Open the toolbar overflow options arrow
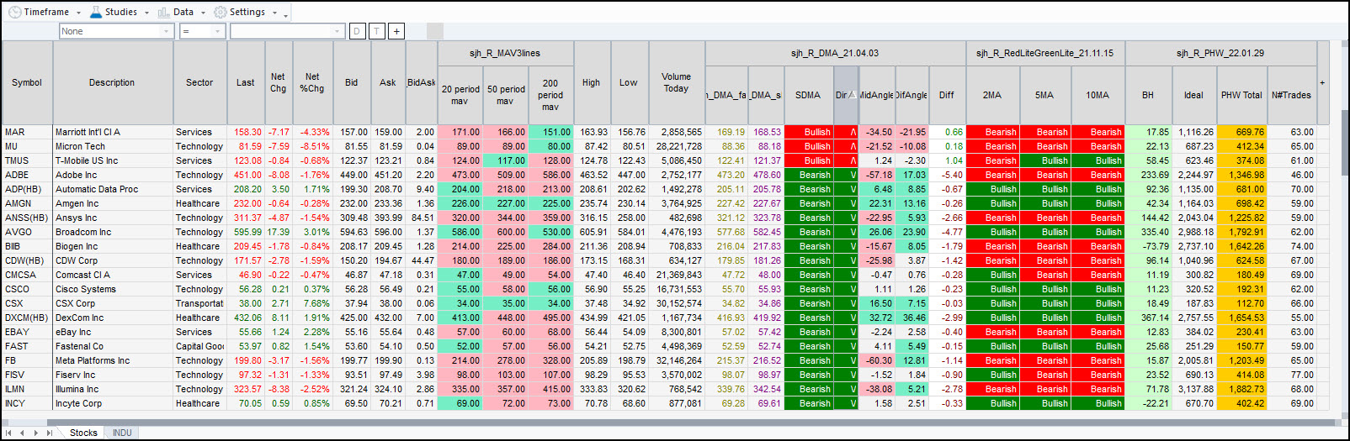This screenshot has width=1350, height=441. point(286,14)
